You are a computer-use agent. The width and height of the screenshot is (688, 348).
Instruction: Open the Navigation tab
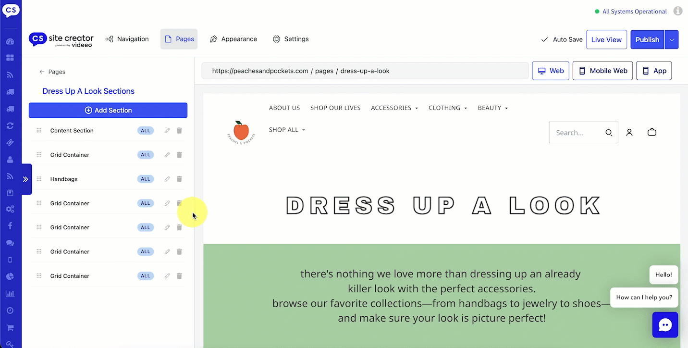click(127, 39)
